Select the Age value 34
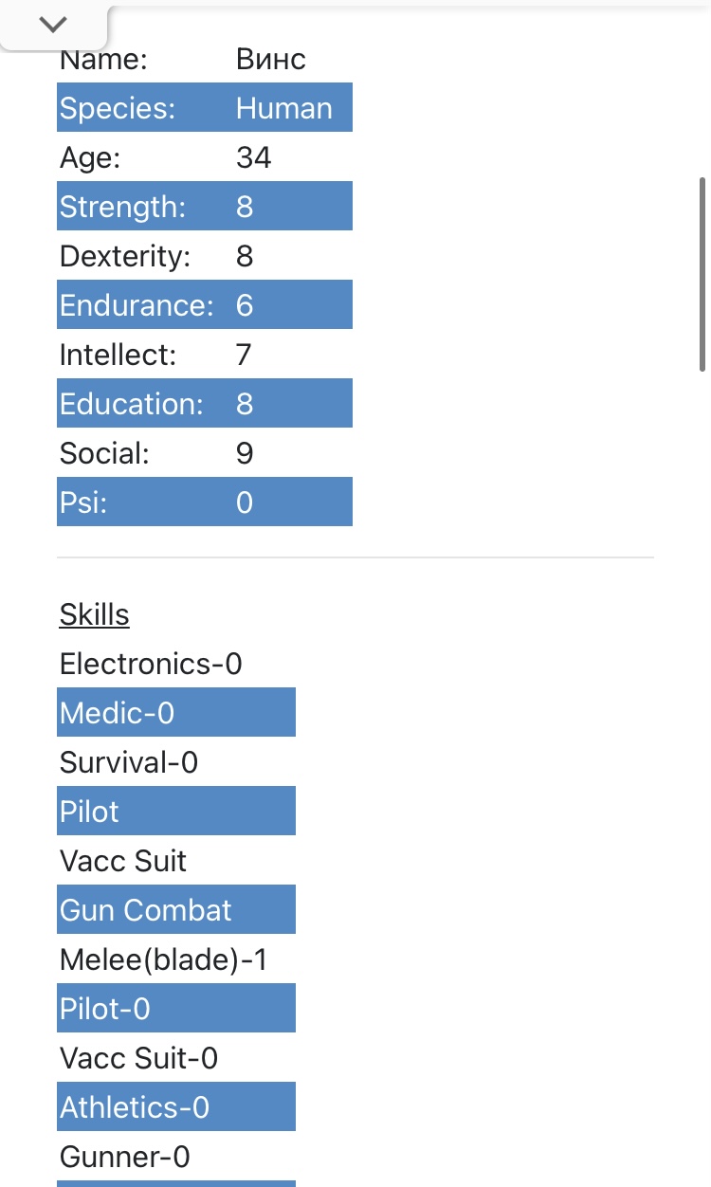711x1187 pixels. [253, 157]
